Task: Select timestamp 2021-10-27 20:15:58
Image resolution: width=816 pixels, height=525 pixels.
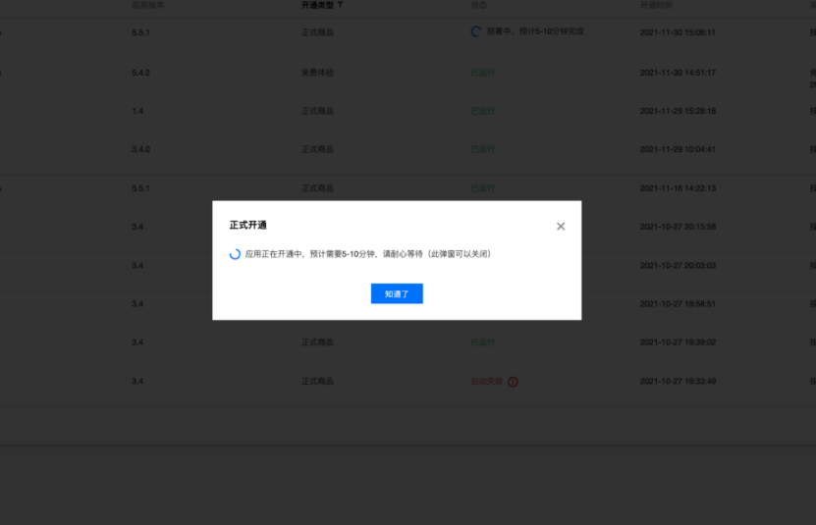Action: click(x=678, y=227)
